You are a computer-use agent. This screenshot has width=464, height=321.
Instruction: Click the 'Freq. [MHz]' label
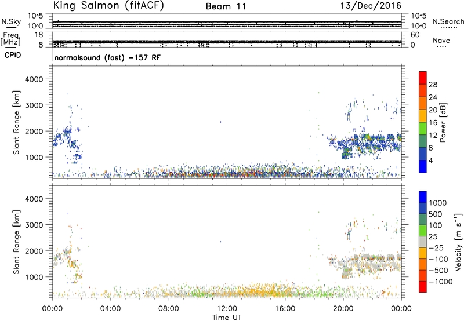coord(11,39)
